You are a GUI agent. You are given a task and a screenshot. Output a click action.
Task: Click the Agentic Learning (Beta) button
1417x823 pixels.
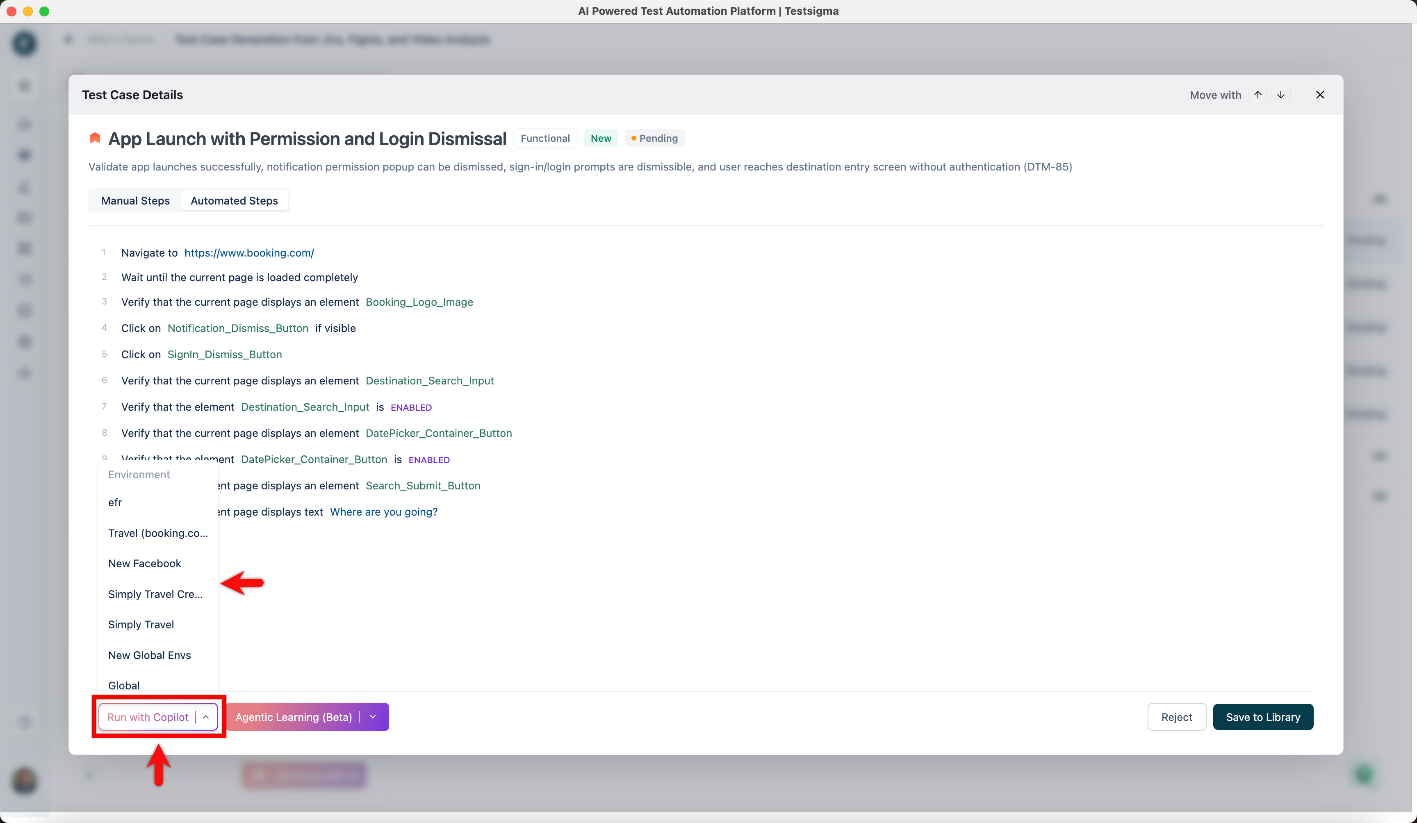[x=294, y=717]
